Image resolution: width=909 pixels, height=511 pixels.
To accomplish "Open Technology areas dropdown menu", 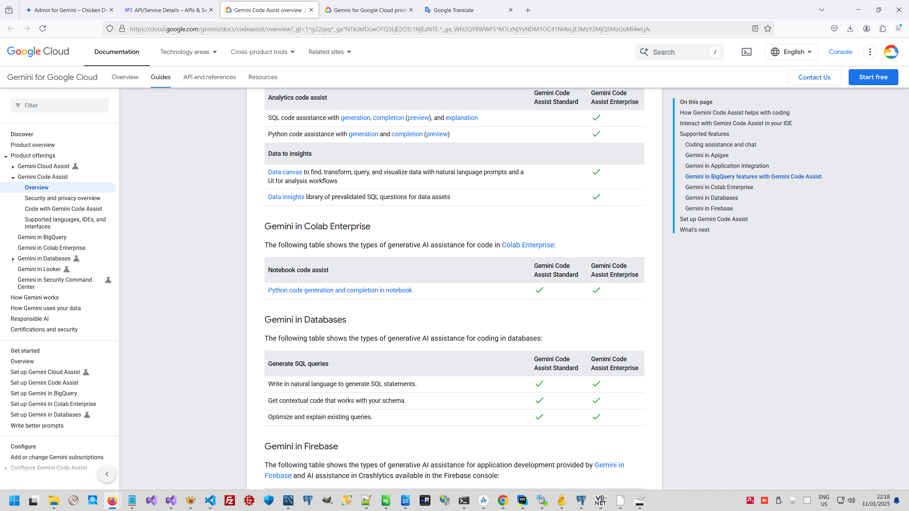I will 188,52.
